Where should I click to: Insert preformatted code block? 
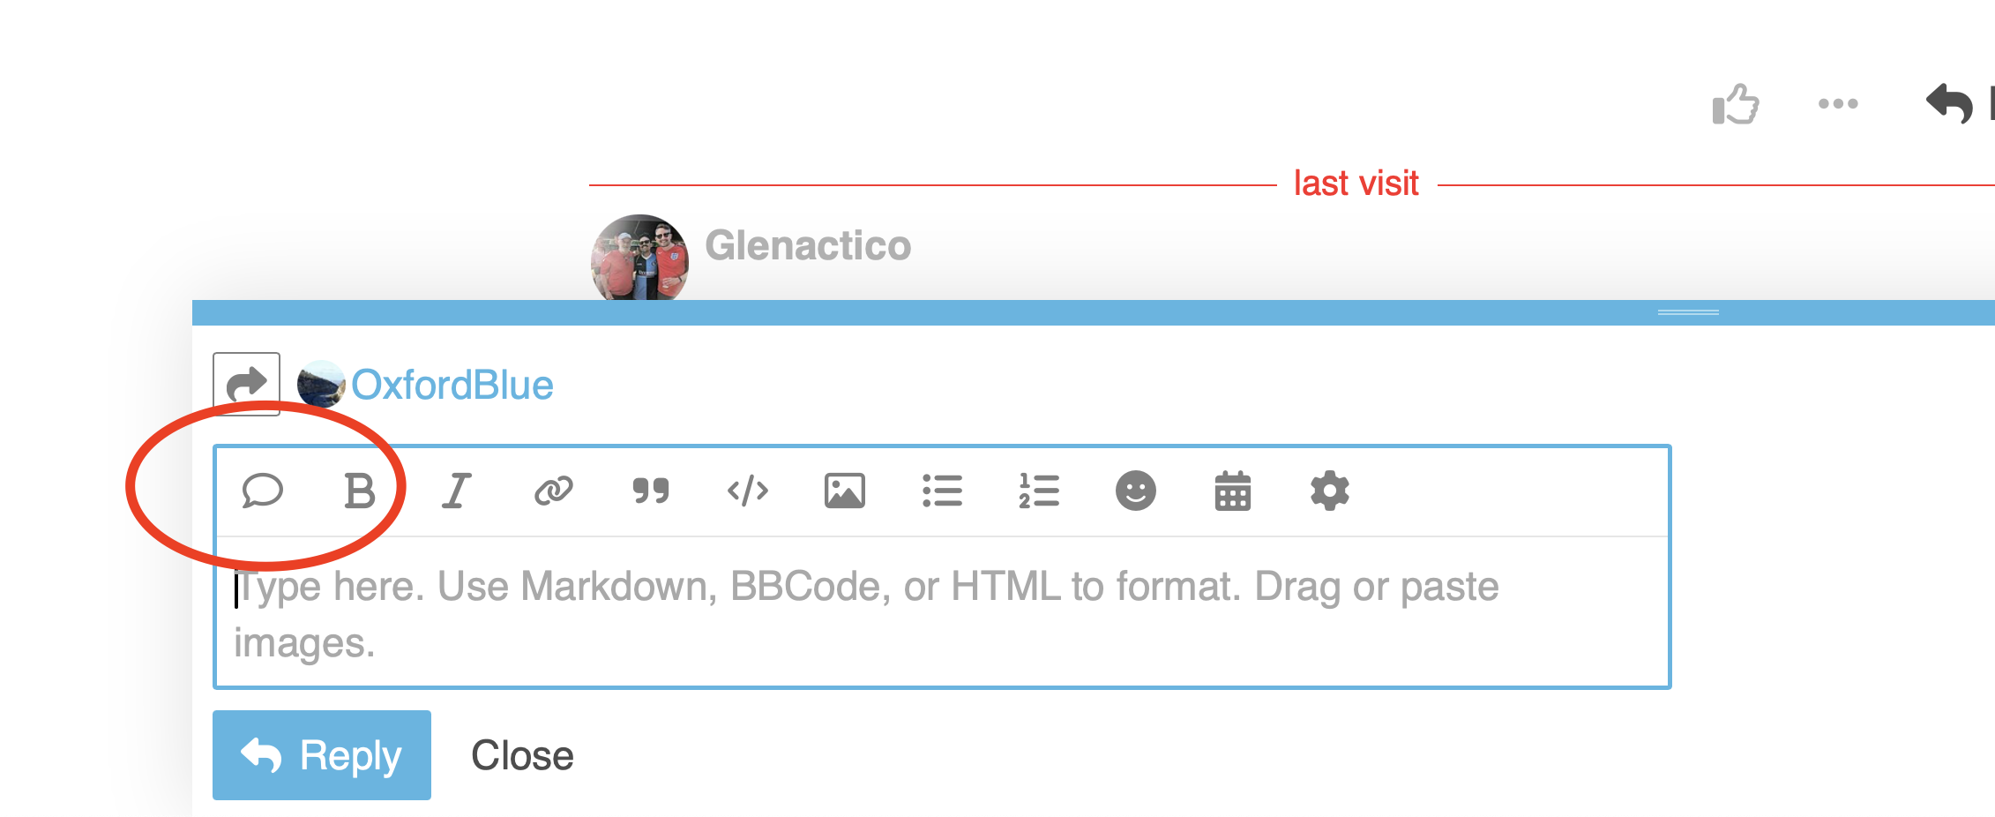tap(748, 491)
